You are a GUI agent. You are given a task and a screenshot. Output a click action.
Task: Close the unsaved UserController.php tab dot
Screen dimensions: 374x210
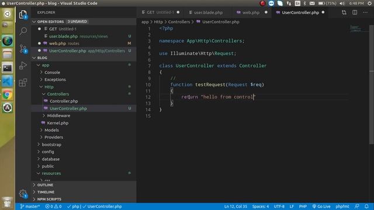(323, 12)
